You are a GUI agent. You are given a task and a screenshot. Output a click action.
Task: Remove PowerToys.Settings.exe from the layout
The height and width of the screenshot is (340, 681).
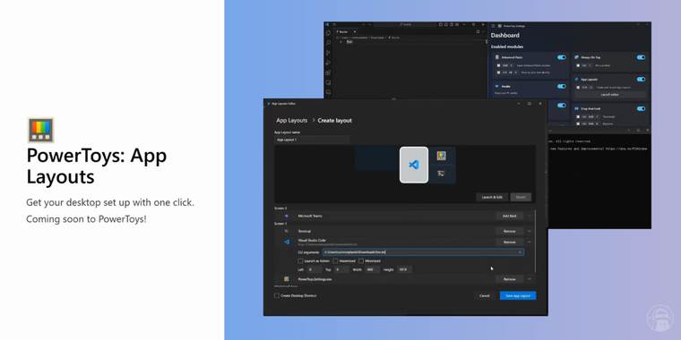(x=510, y=279)
